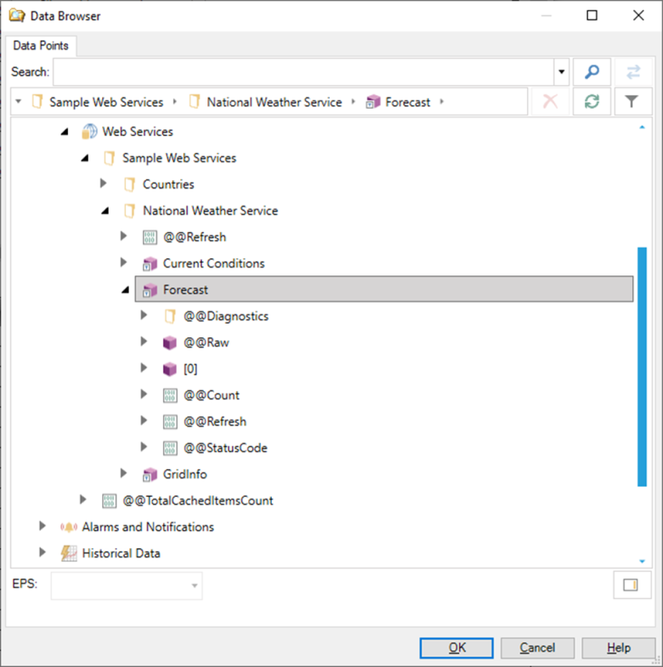Click the Historical Data chart icon
The width and height of the screenshot is (663, 667).
point(69,553)
